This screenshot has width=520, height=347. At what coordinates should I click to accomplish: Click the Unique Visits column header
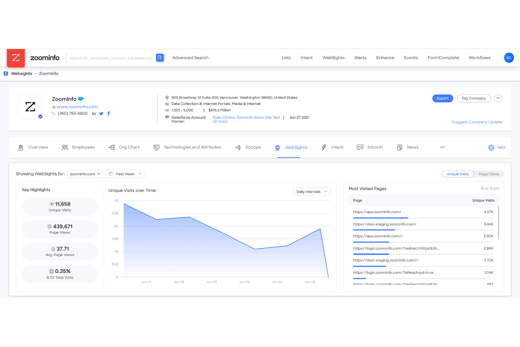point(483,200)
